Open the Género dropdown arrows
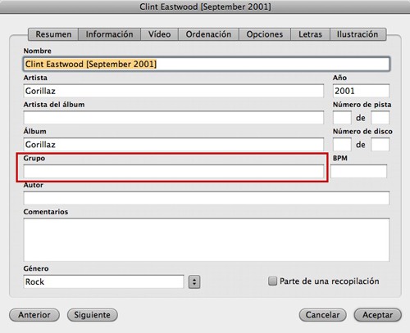The width and height of the screenshot is (410, 333). point(194,281)
